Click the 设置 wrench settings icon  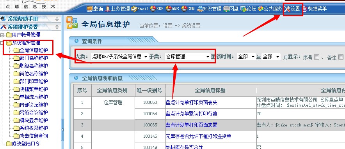click(287, 9)
